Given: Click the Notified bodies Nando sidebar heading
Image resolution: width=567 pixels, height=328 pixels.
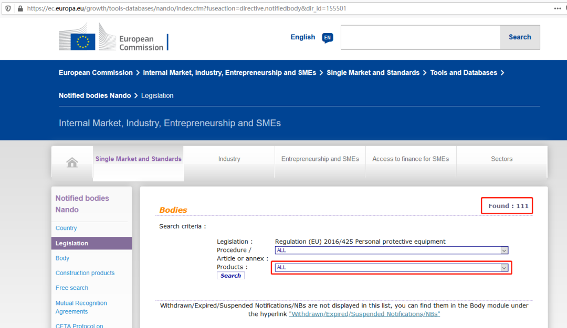Looking at the screenshot, I should pos(82,204).
